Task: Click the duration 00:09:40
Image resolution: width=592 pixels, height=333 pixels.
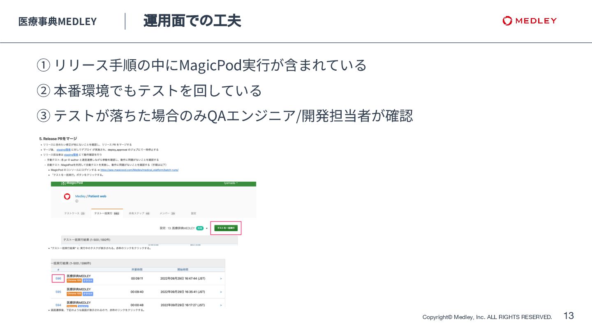Action: coord(137,292)
